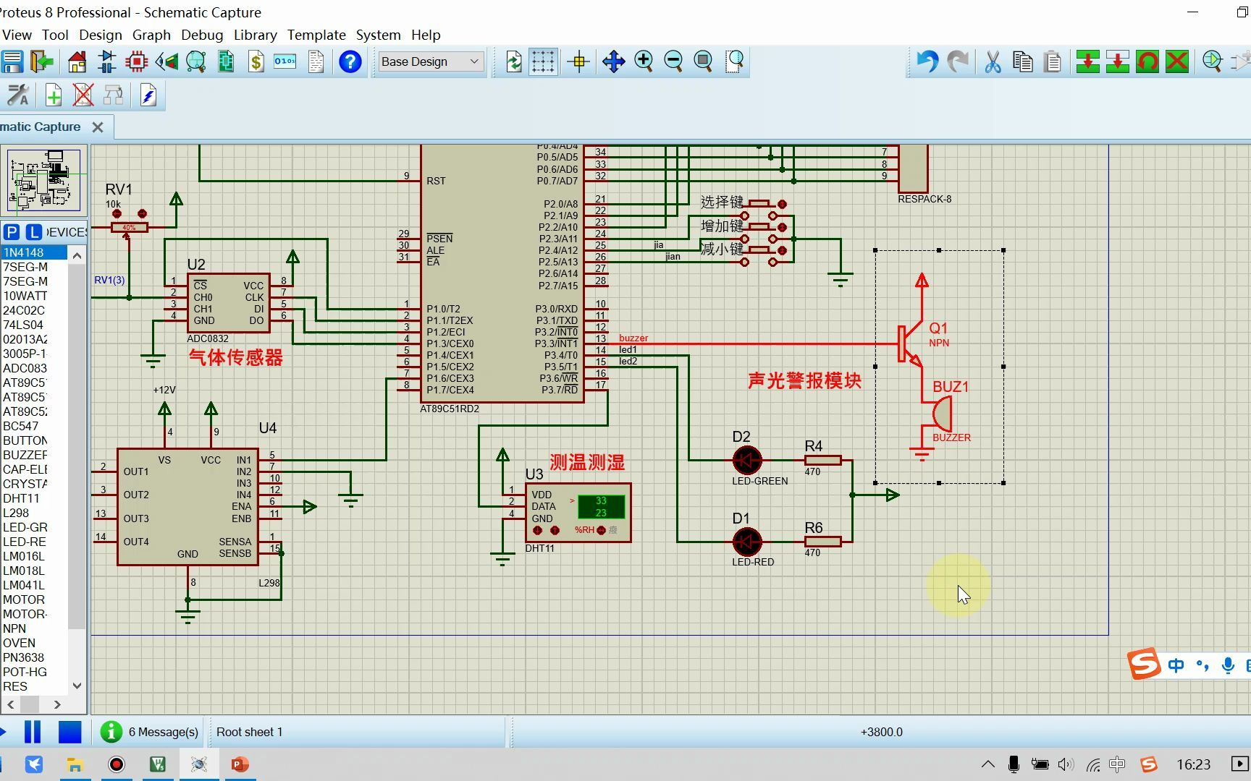Stop the simulation with blue square
Image resolution: width=1251 pixels, height=781 pixels.
coord(69,732)
